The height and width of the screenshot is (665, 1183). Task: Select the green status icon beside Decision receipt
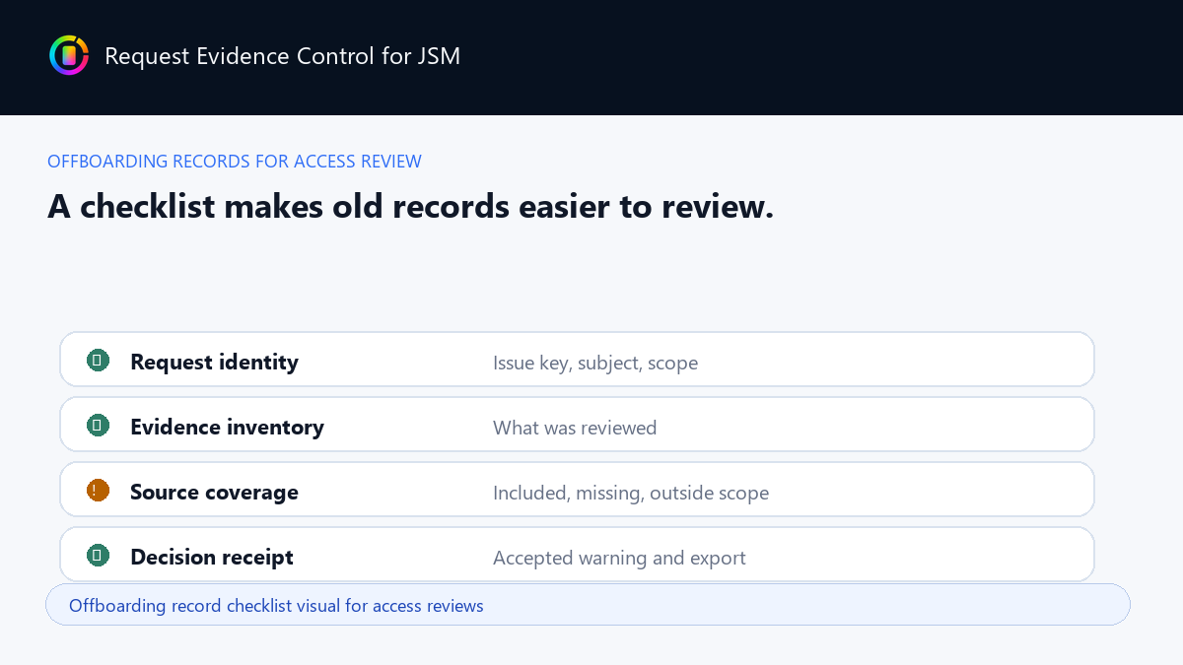pyautogui.click(x=98, y=556)
